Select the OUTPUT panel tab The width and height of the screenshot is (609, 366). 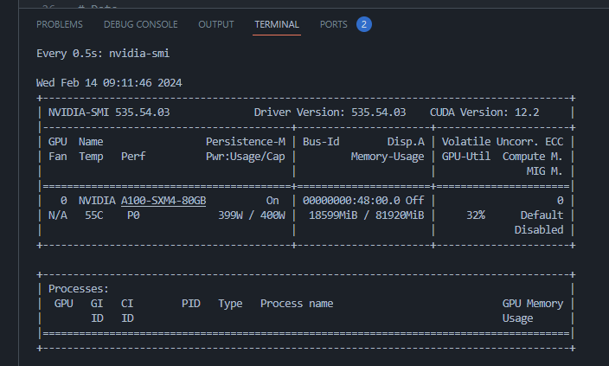pos(216,24)
